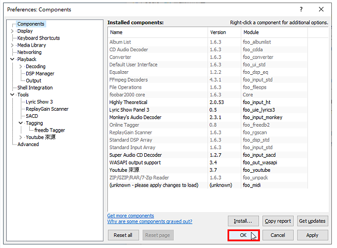Viewport: 337px width, 248px height.
Task: Expand the Decoding sub-node
Action: point(21,67)
